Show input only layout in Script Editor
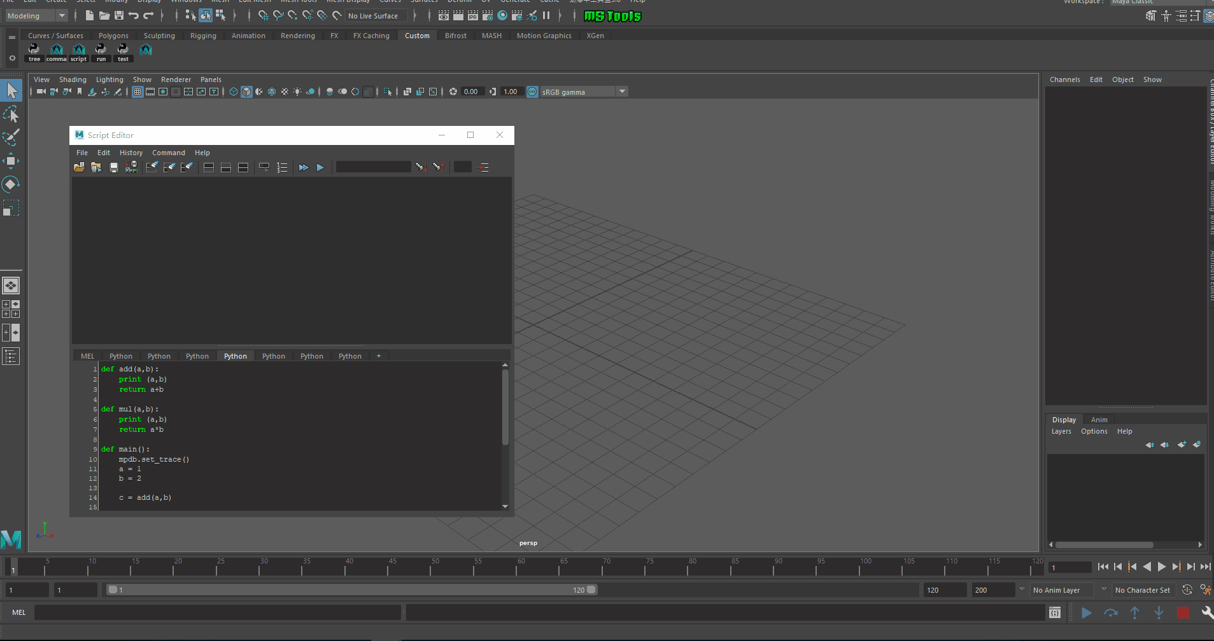This screenshot has width=1214, height=641. coord(225,167)
